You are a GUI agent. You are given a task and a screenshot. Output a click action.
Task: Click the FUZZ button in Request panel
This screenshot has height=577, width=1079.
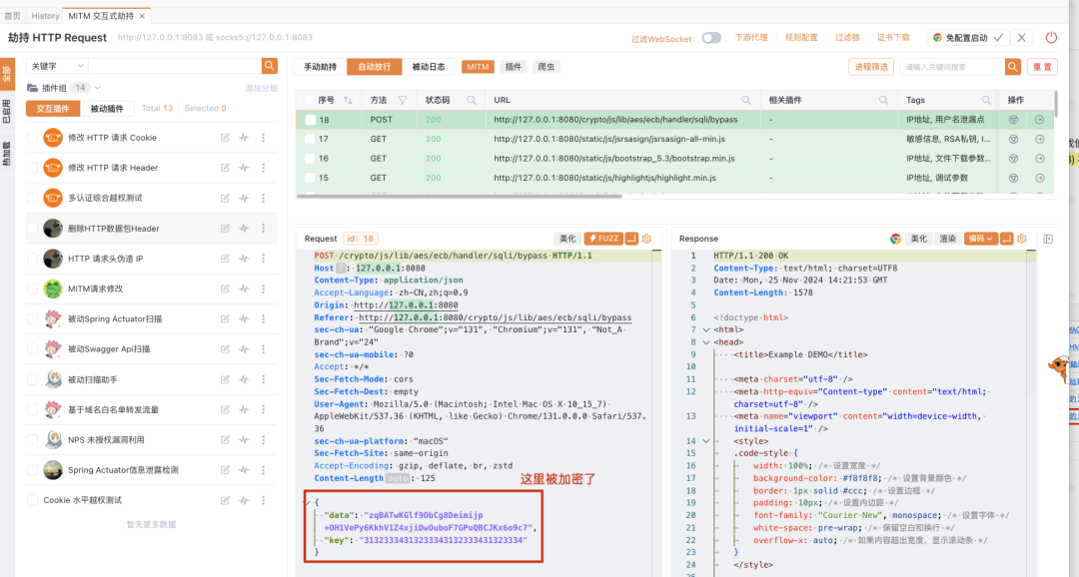click(x=603, y=239)
